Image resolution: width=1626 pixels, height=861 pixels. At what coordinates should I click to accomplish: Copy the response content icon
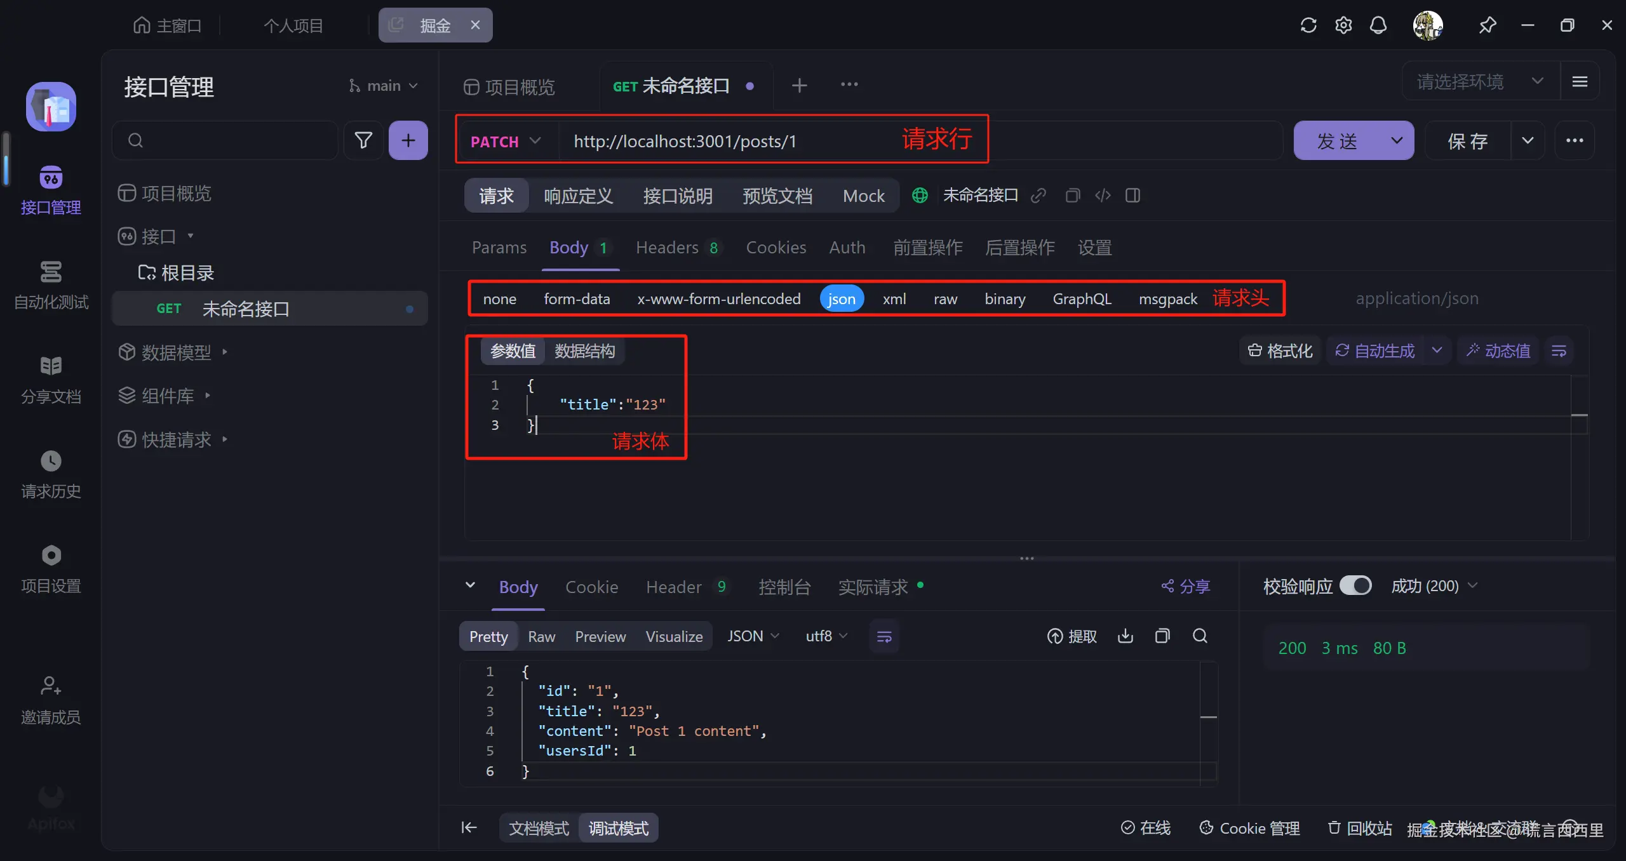[1162, 636]
